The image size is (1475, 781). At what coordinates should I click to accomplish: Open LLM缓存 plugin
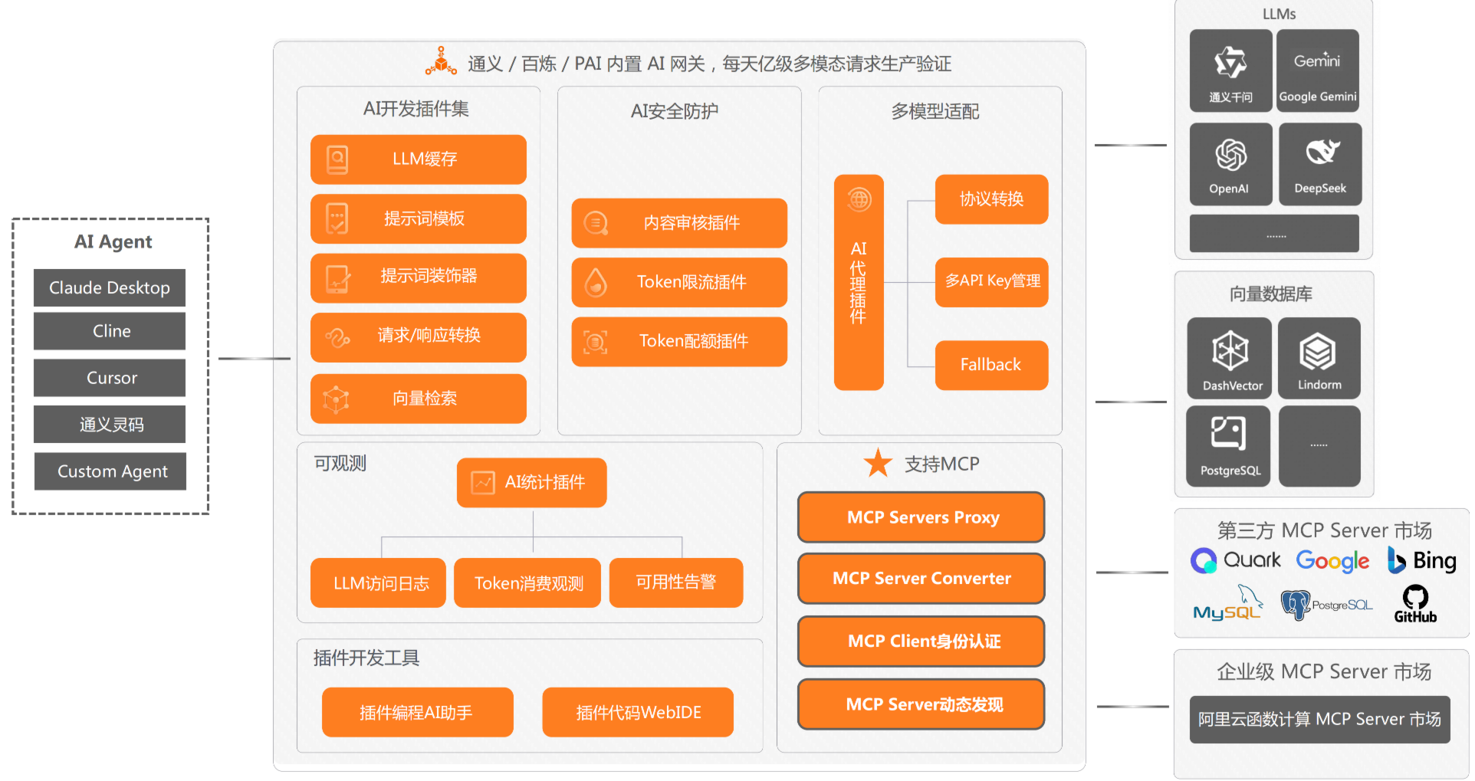click(419, 159)
